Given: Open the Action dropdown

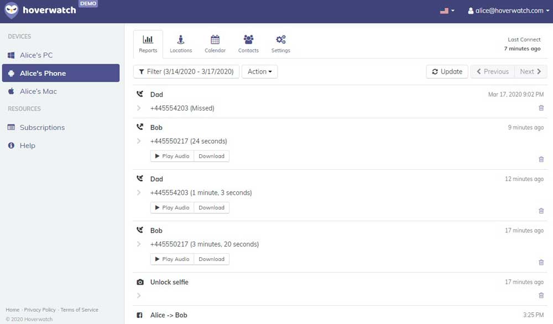Looking at the screenshot, I should tap(259, 71).
